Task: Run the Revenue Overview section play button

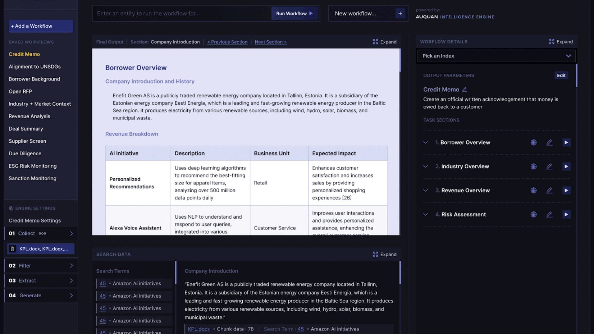Action: pos(566,191)
